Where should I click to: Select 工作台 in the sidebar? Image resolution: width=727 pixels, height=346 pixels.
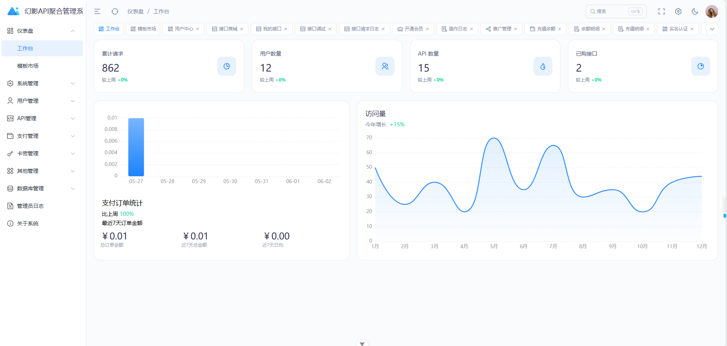42,48
